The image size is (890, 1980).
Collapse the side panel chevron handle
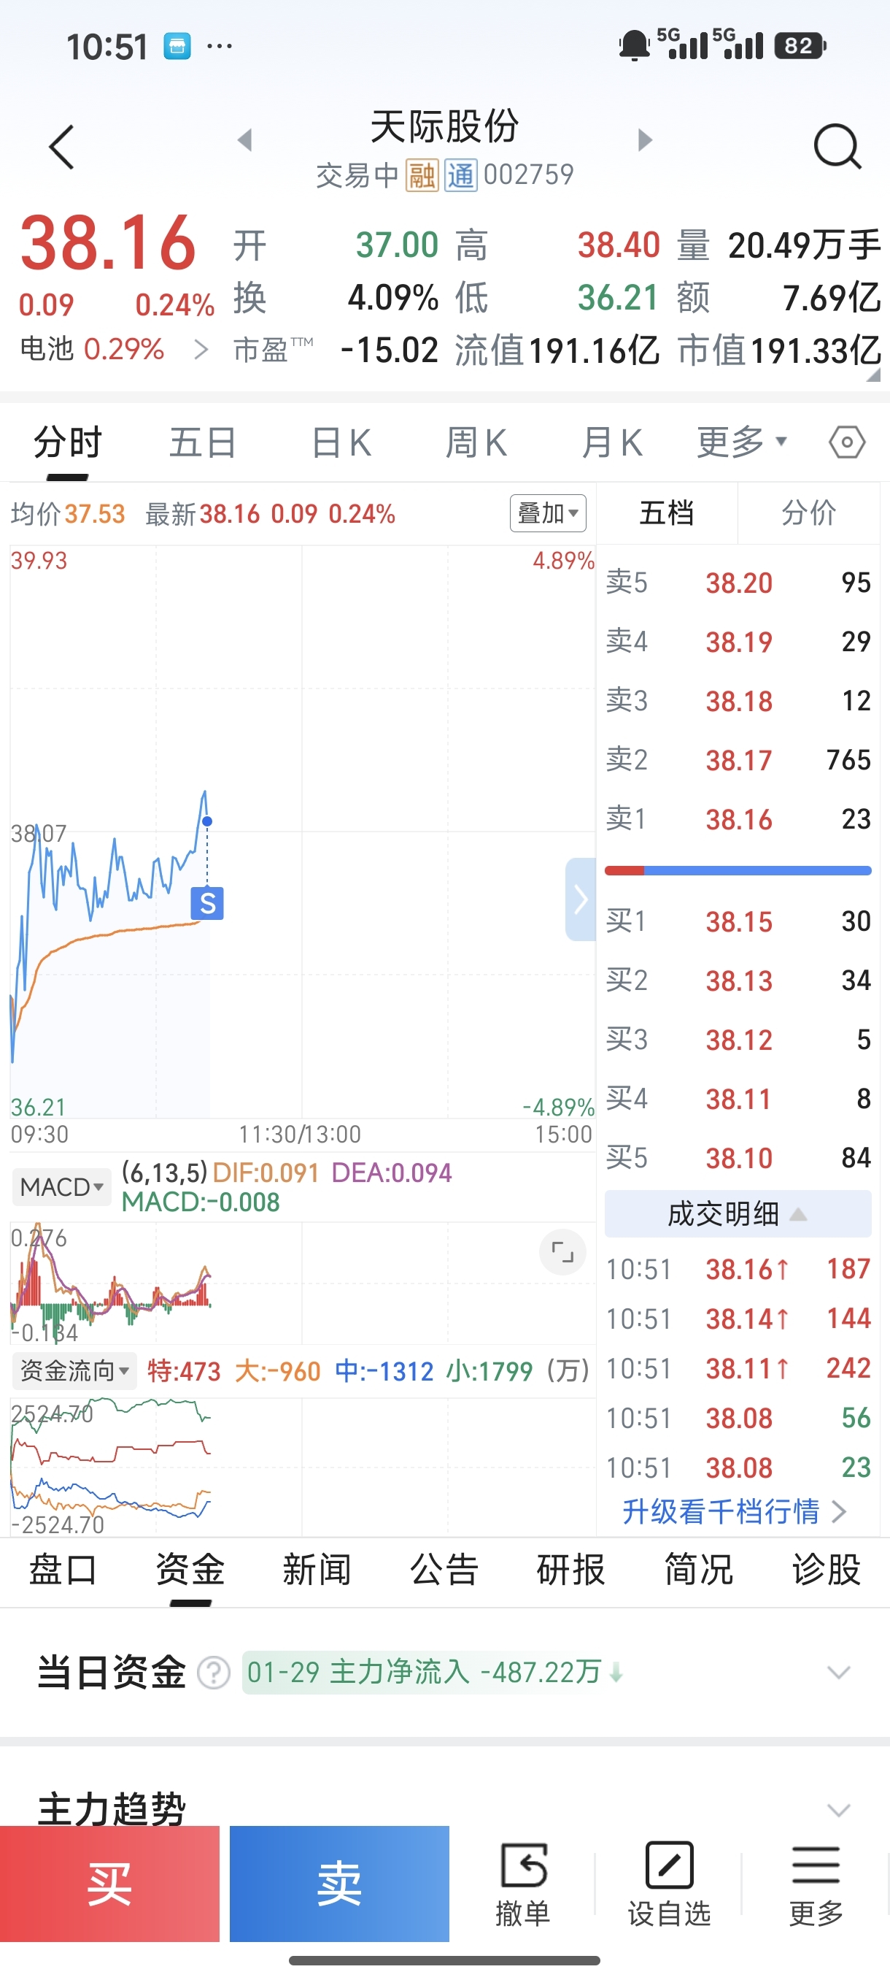coord(581,899)
